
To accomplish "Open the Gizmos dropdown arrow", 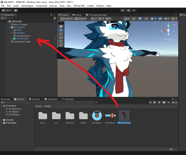I will tap(176, 19).
